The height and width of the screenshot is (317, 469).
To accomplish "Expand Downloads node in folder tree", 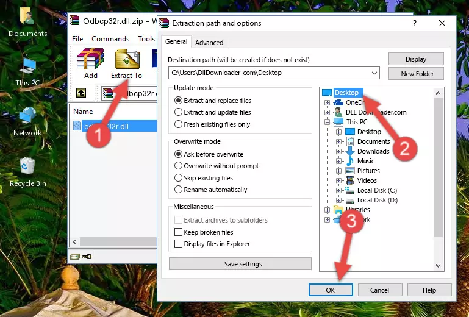I will point(338,151).
